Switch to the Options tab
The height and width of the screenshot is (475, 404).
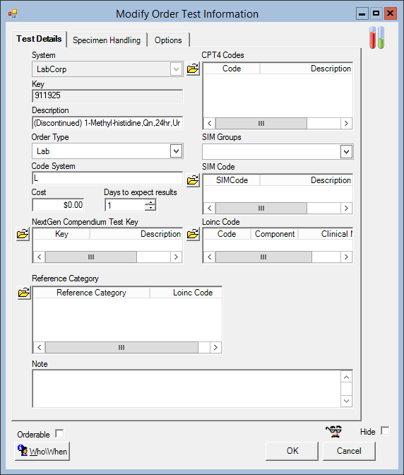[x=168, y=40]
